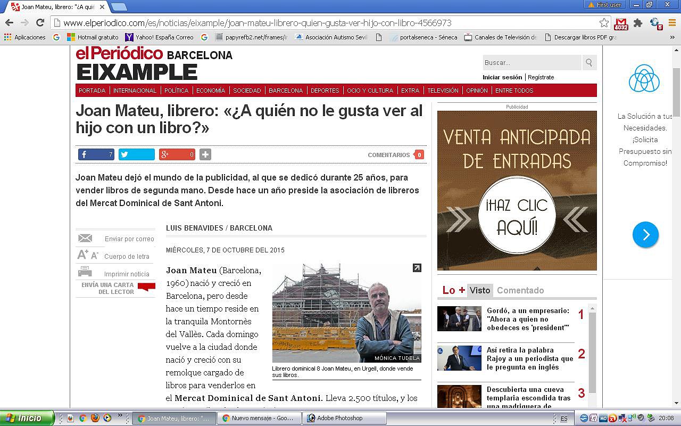The height and width of the screenshot is (426, 681).
Task: Expand the article photo with arrow icon
Action: 417,268
